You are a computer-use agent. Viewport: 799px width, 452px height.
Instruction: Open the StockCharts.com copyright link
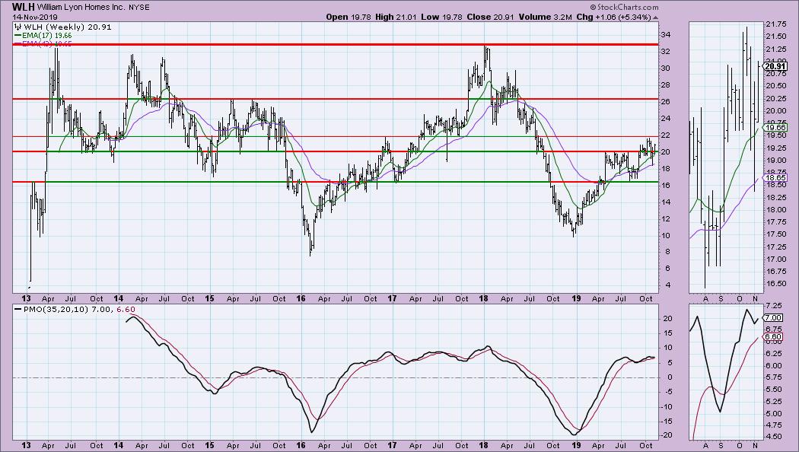[624, 7]
